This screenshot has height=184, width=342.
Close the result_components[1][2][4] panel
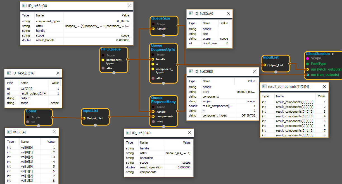click(324, 87)
